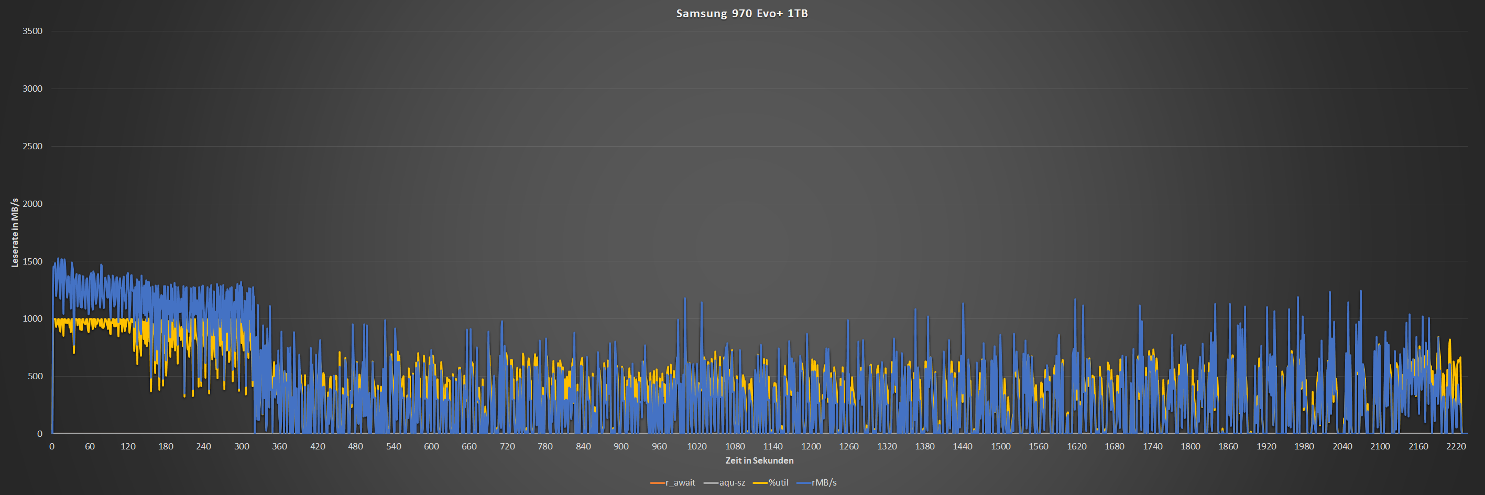The width and height of the screenshot is (1485, 495).
Task: Click the x-axis label 1200
Action: click(811, 447)
